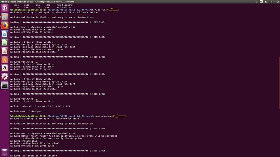Open the Trash at dock bottom
Screen dimensions: 280x157
[5, 152]
